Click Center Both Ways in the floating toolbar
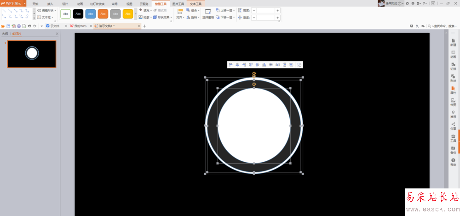The image size is (460, 216). click(271, 65)
